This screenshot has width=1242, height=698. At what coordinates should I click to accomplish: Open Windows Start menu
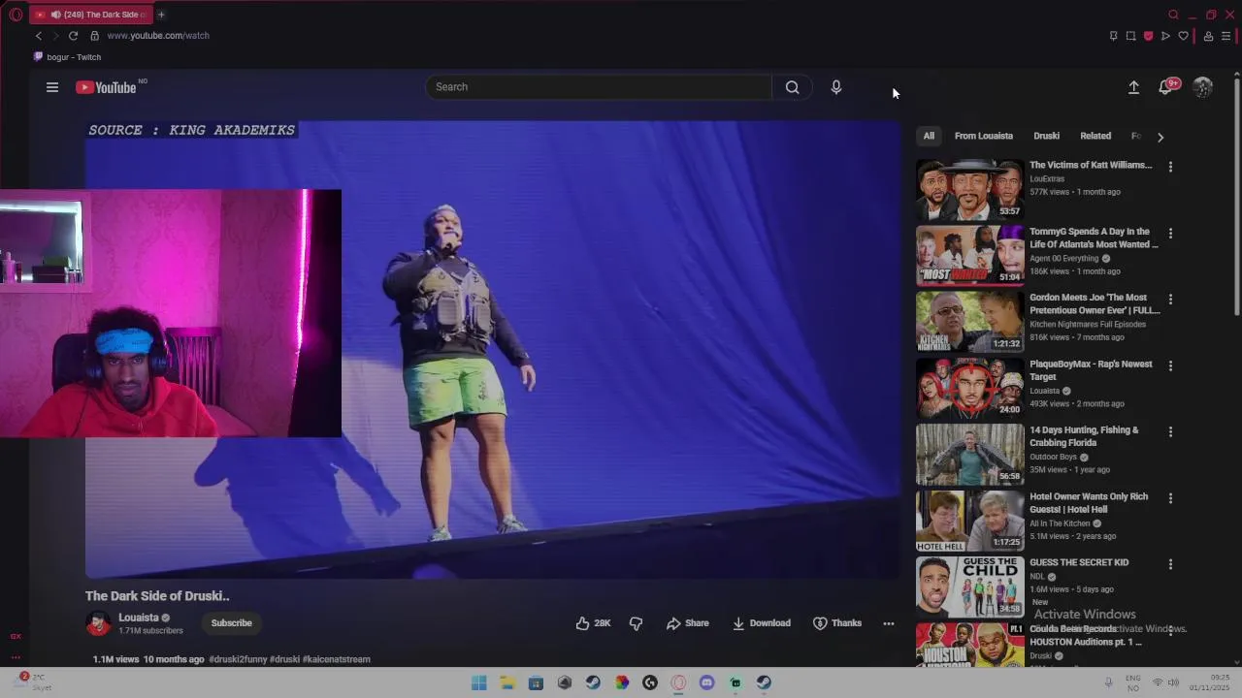click(x=479, y=682)
